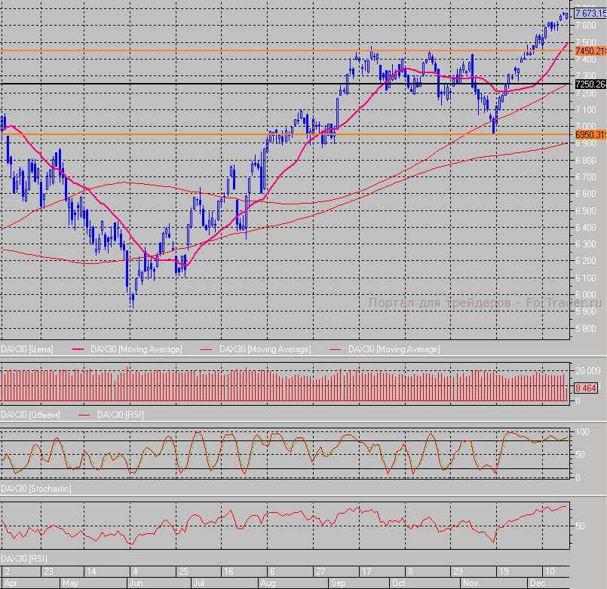Select the orange 6950.31 level price tag
The image size is (607, 589).
point(590,135)
